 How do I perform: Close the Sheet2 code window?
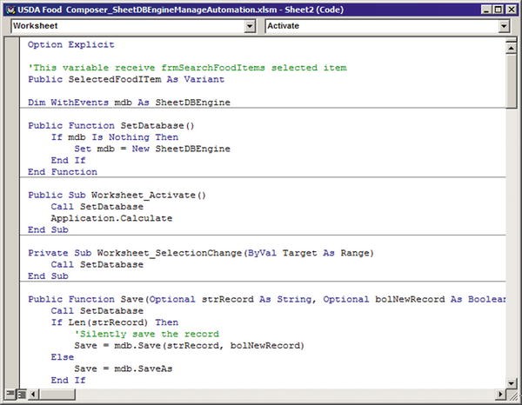(511, 10)
